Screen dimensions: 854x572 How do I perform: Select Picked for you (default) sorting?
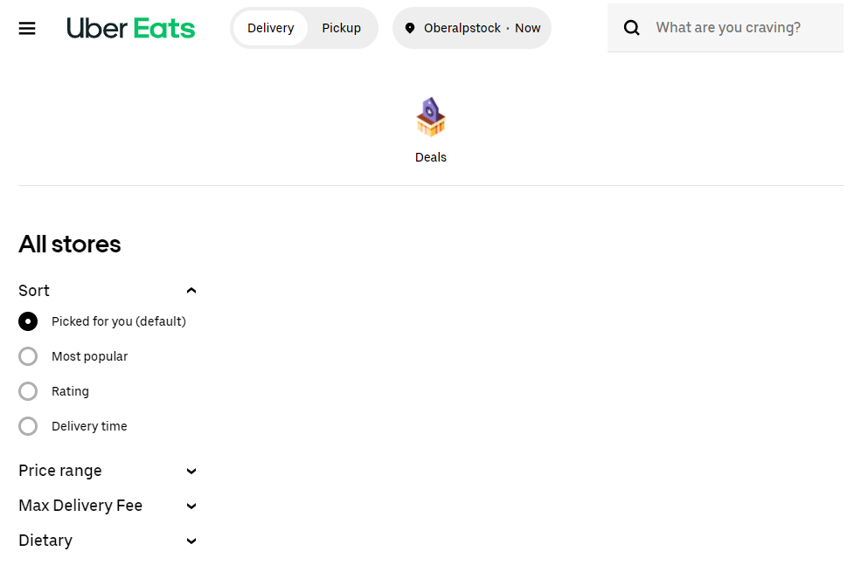pyautogui.click(x=28, y=321)
